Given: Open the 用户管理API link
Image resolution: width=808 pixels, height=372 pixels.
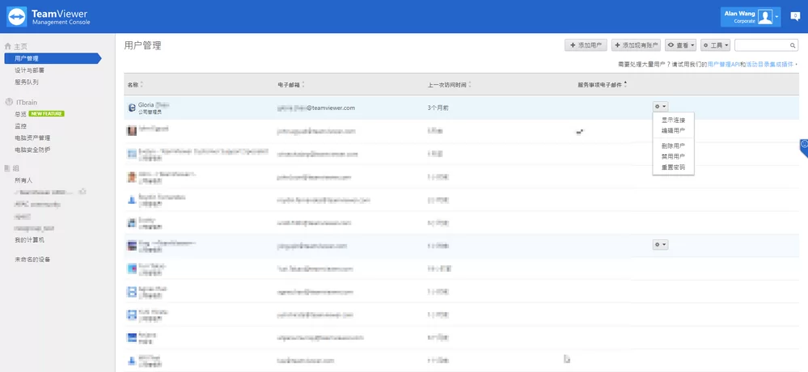Looking at the screenshot, I should click(x=723, y=63).
